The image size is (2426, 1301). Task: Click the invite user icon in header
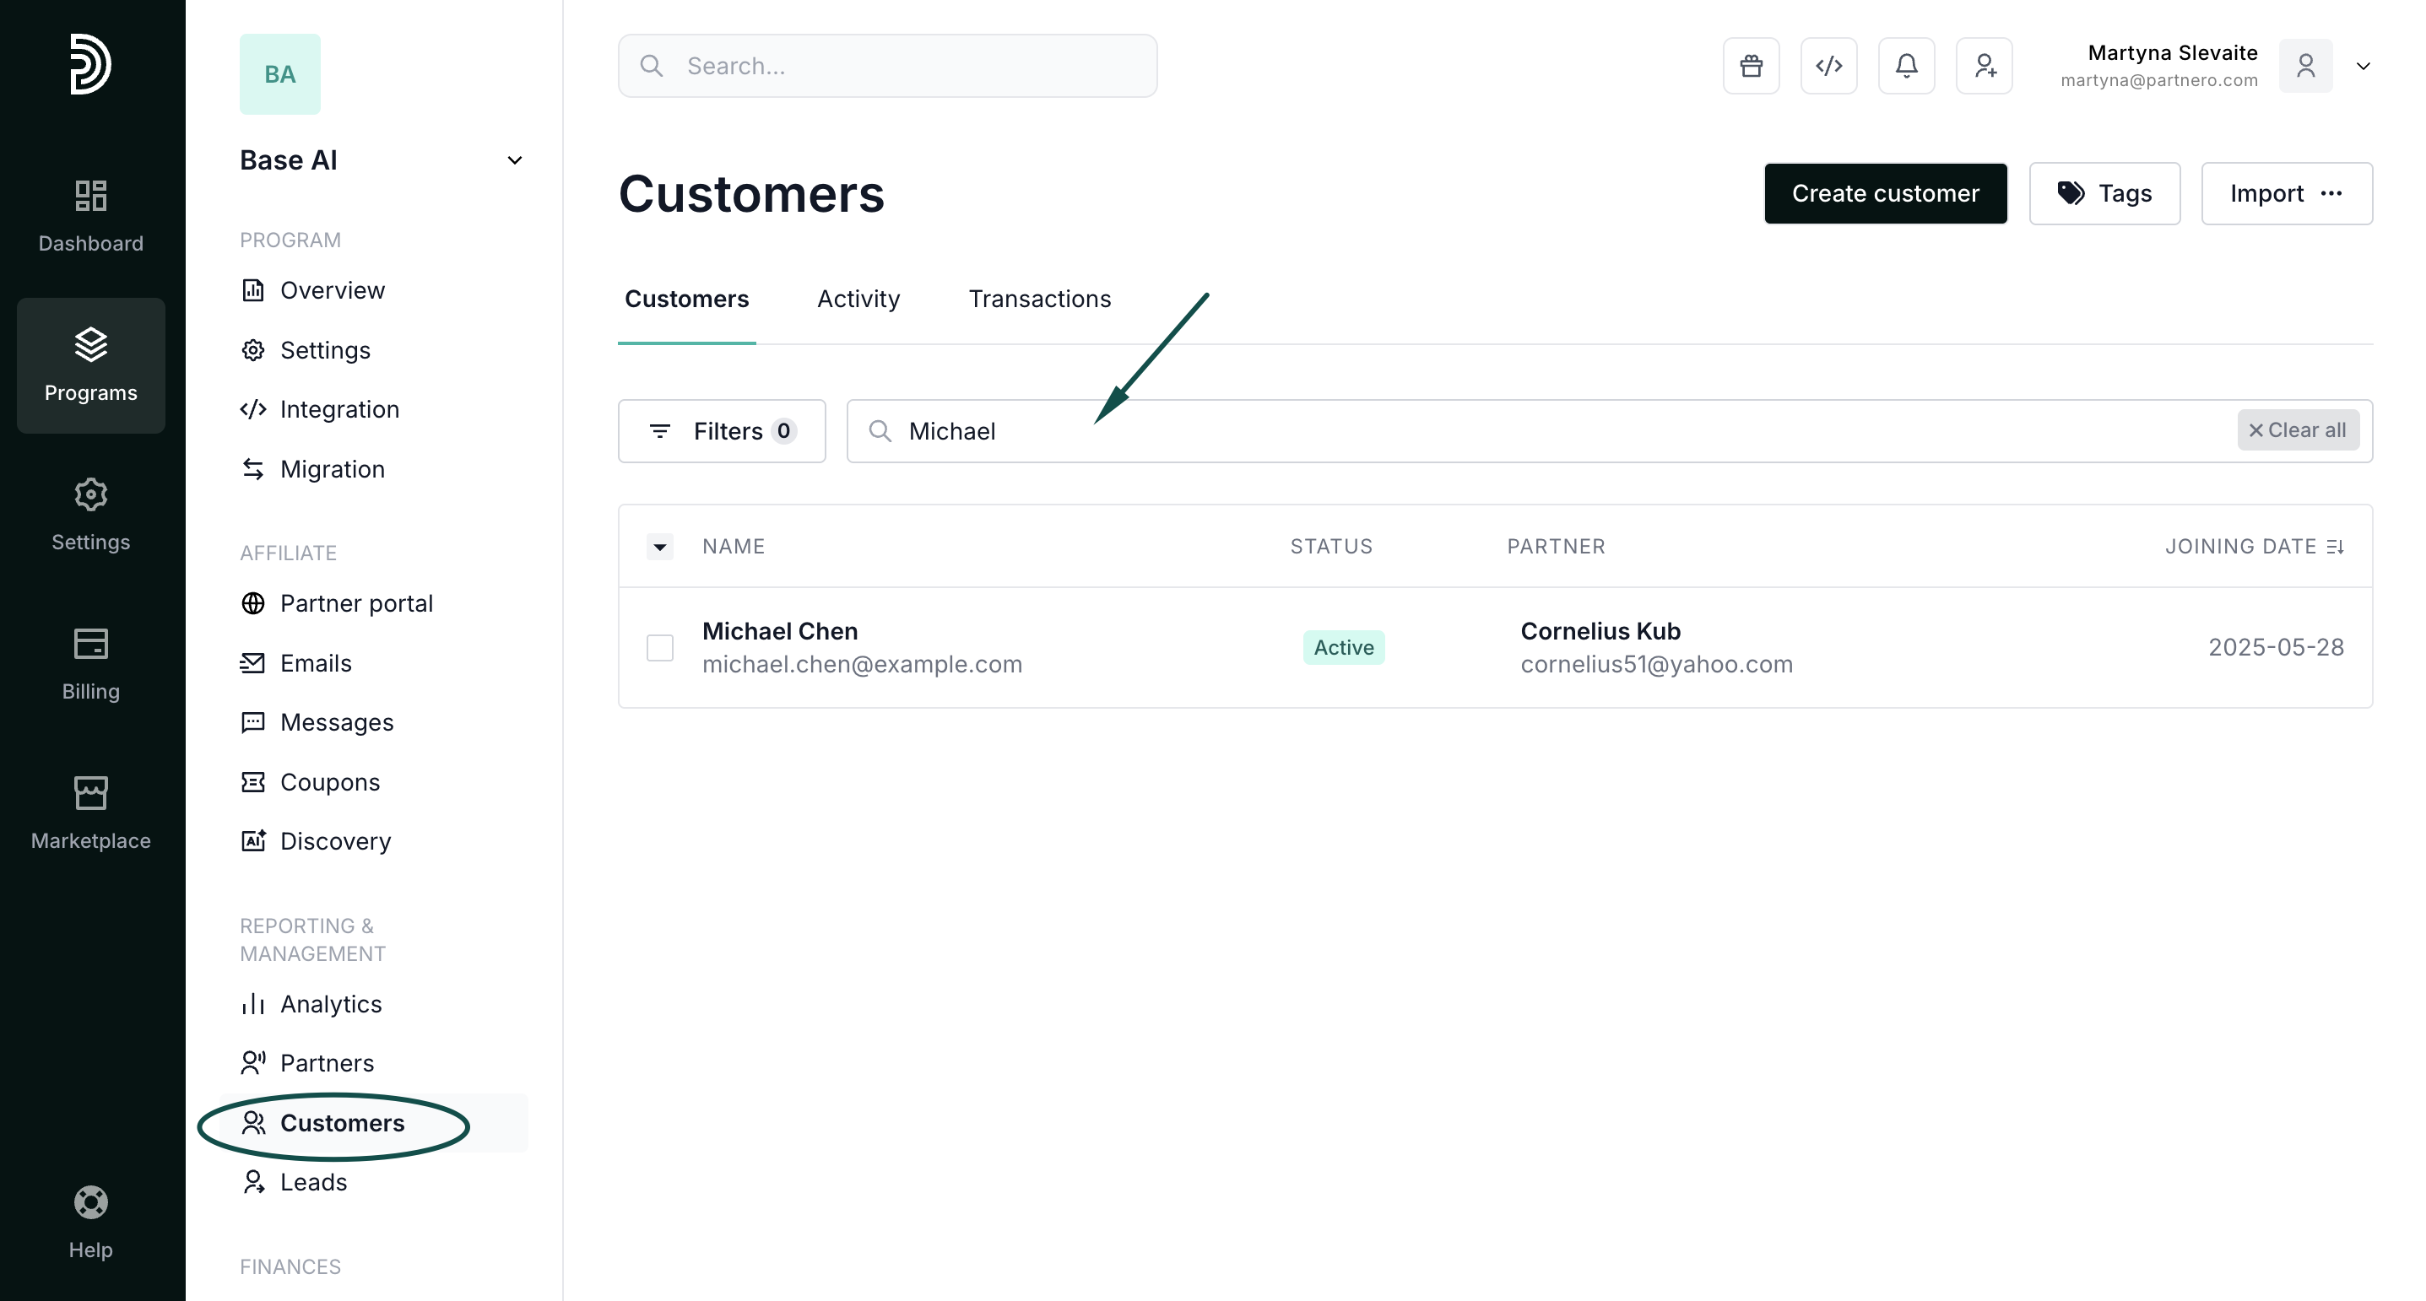1985,66
